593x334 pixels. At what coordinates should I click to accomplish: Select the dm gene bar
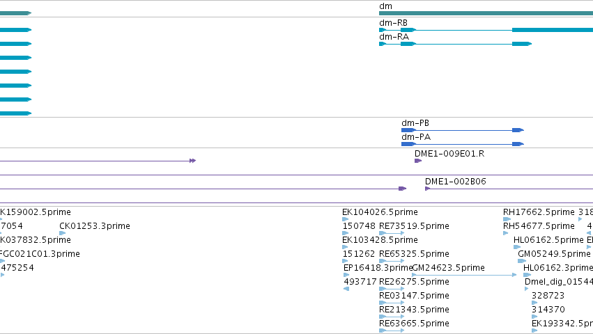(486, 13)
